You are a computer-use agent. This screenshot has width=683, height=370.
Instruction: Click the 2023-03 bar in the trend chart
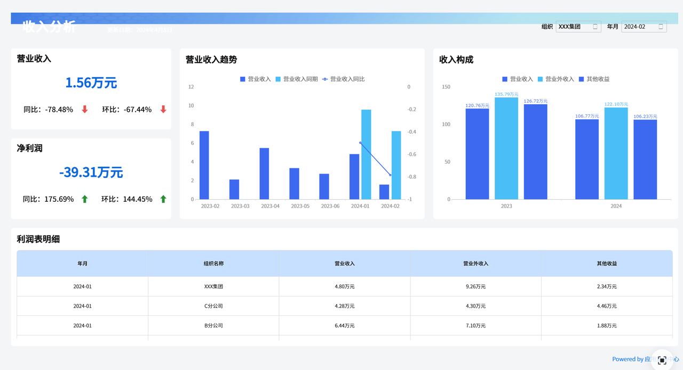[234, 190]
